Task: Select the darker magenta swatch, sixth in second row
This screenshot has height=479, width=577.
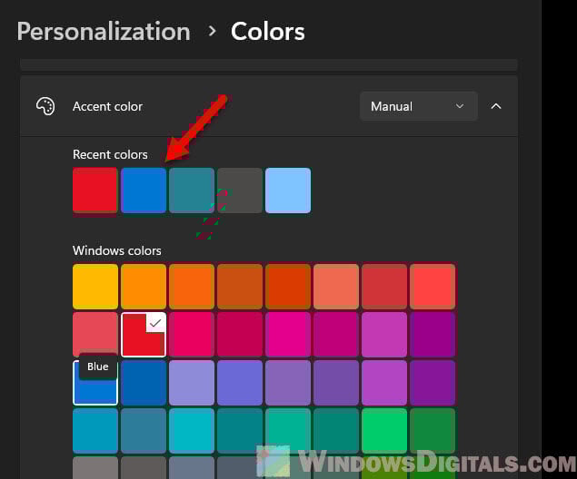Action: click(x=336, y=335)
